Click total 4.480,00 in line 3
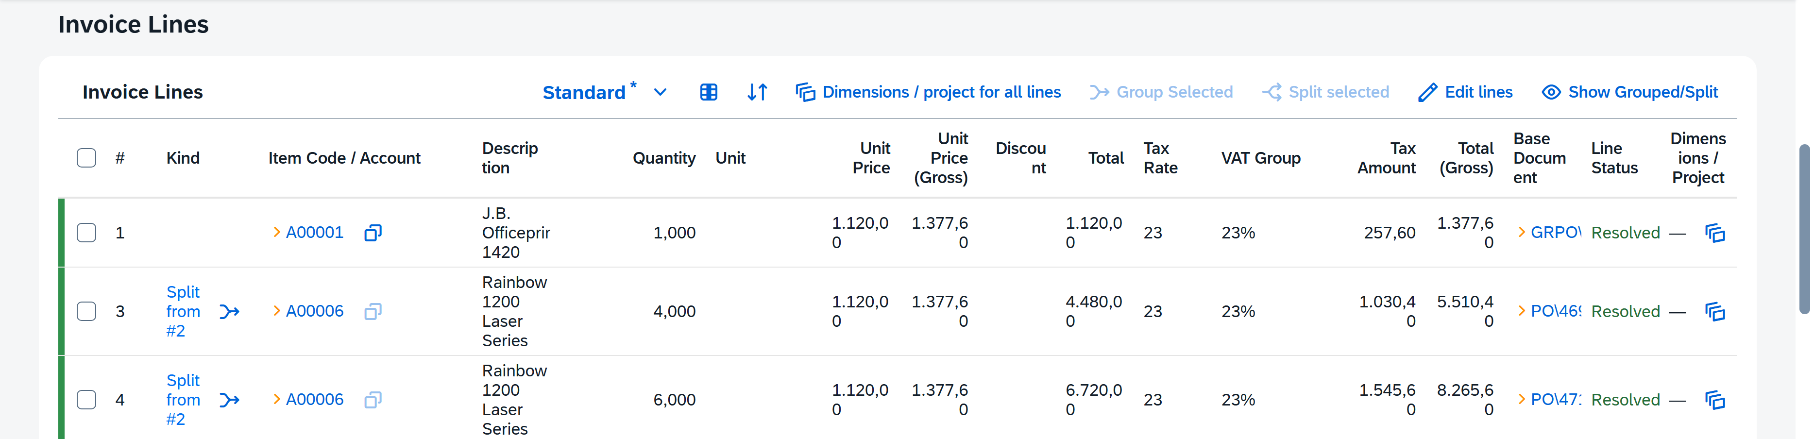 [1094, 311]
